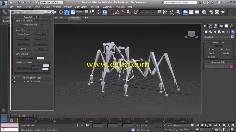Click the Play Animation button

[206, 125]
